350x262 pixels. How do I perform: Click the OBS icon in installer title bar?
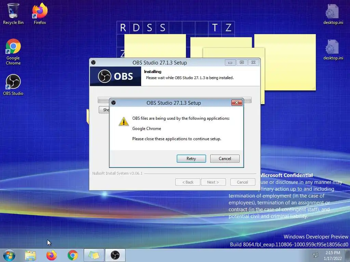(x=93, y=62)
